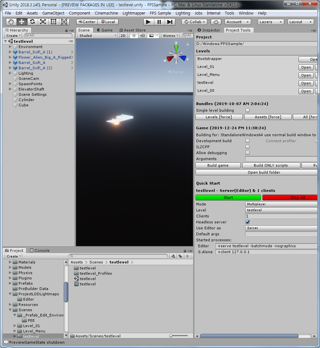This screenshot has height=348, width=320.
Task: Enable Development build checkbox
Action: pyautogui.click(x=247, y=141)
